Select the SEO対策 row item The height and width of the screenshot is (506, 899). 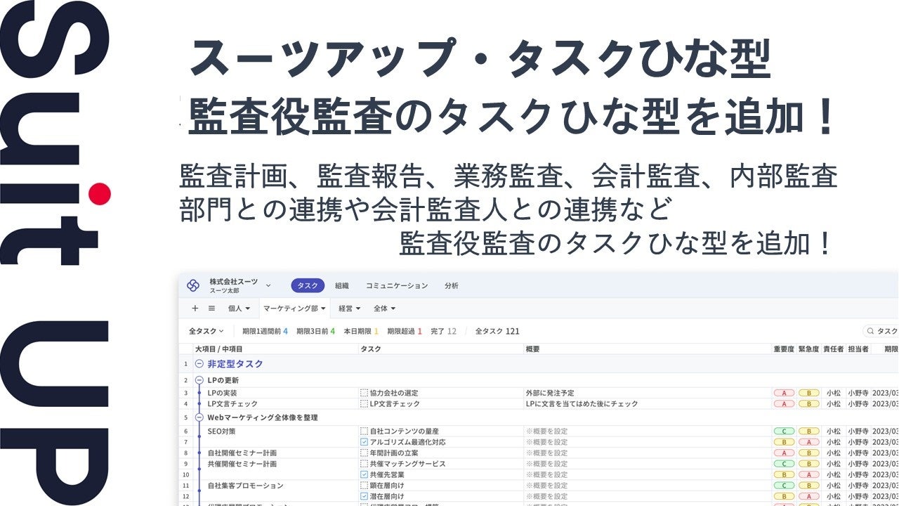221,431
